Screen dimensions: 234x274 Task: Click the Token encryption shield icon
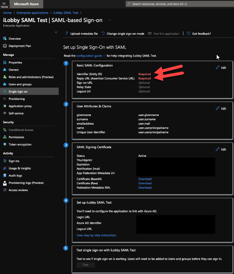click(5, 144)
